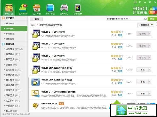This screenshot has height=117, width=157.
Task: Open the 软件升级 software upgrade tab
Action: point(23,10)
